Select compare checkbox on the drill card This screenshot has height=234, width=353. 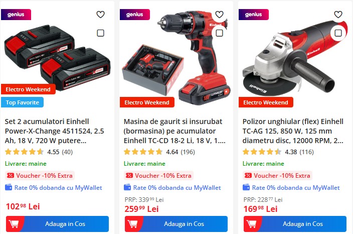tap(219, 33)
